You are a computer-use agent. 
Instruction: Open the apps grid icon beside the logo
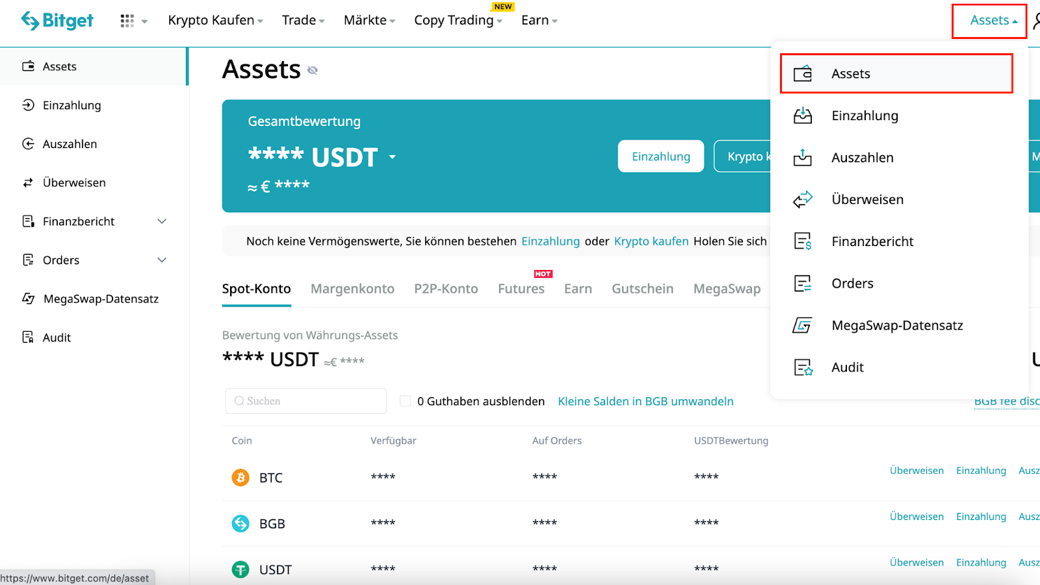point(127,20)
